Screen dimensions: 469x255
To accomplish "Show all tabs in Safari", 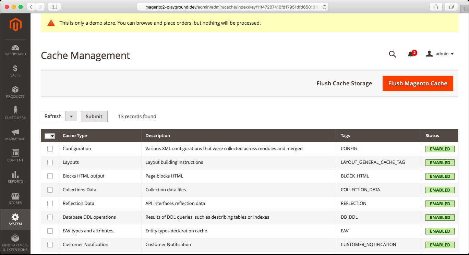I will tap(451, 7).
